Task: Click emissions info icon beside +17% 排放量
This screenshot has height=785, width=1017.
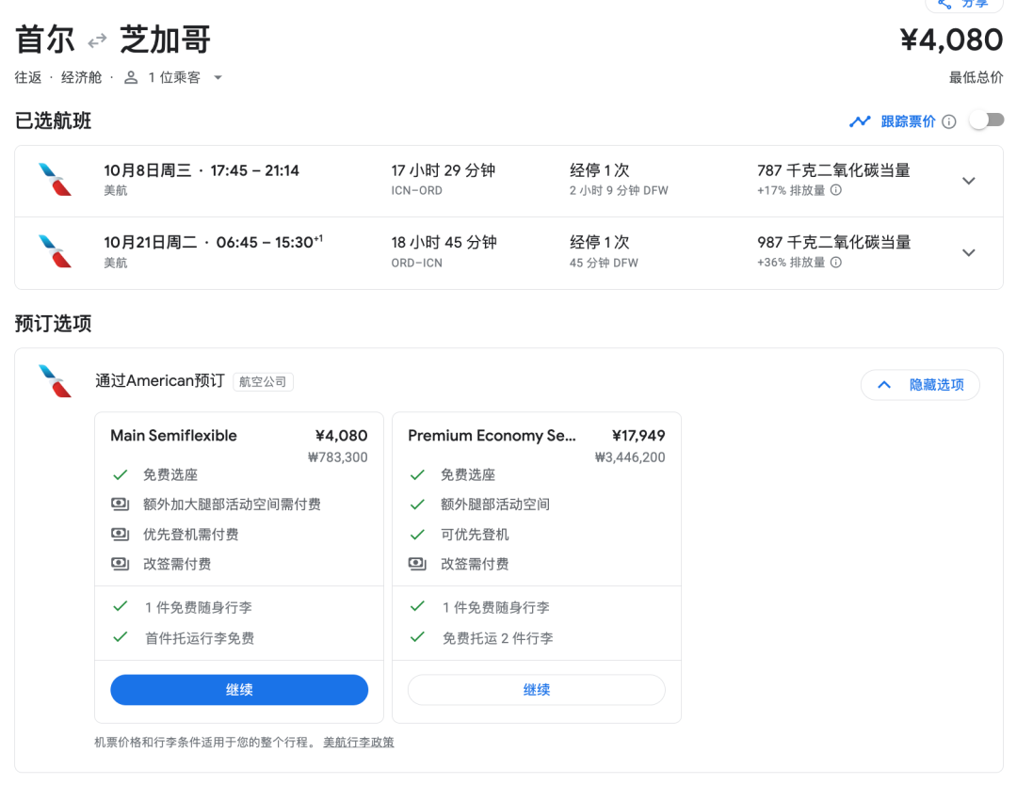Action: 836,190
